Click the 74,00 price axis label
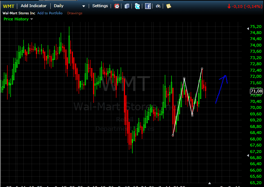 [x=256, y=45]
